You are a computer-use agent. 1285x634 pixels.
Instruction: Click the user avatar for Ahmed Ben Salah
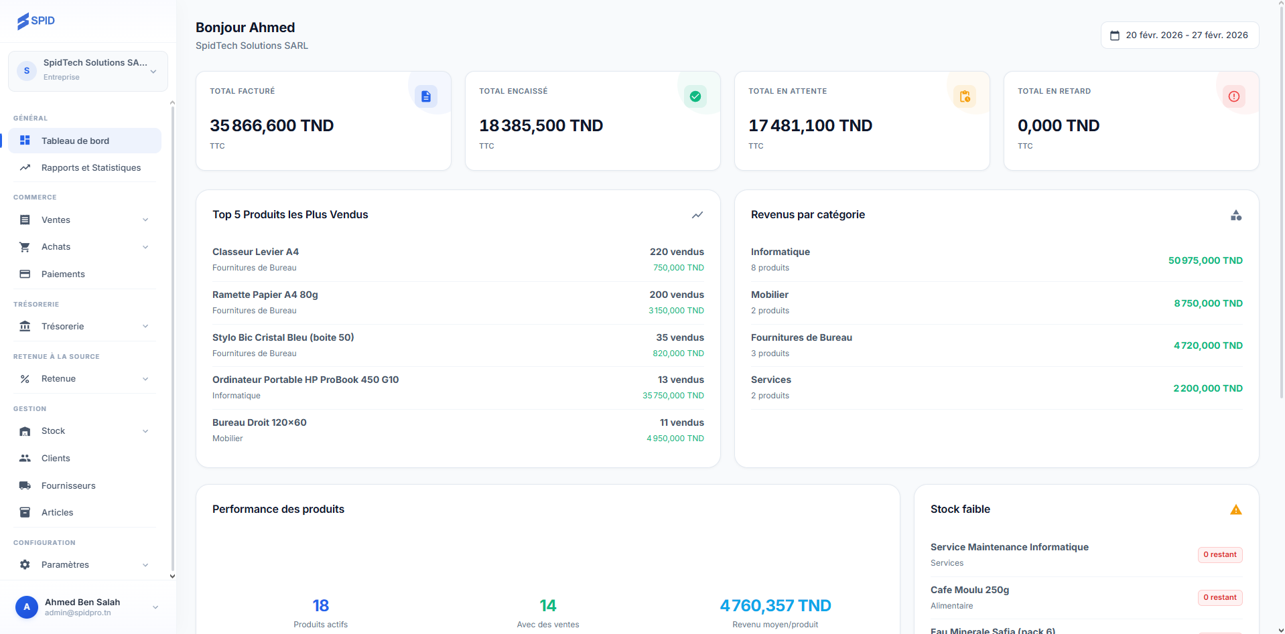[x=27, y=607]
